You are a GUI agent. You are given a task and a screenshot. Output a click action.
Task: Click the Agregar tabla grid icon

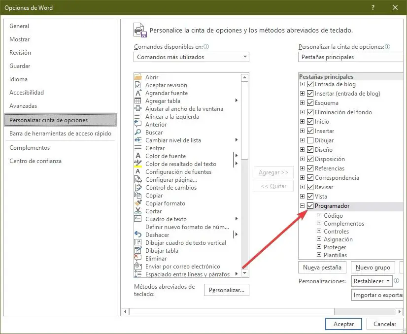click(x=138, y=100)
